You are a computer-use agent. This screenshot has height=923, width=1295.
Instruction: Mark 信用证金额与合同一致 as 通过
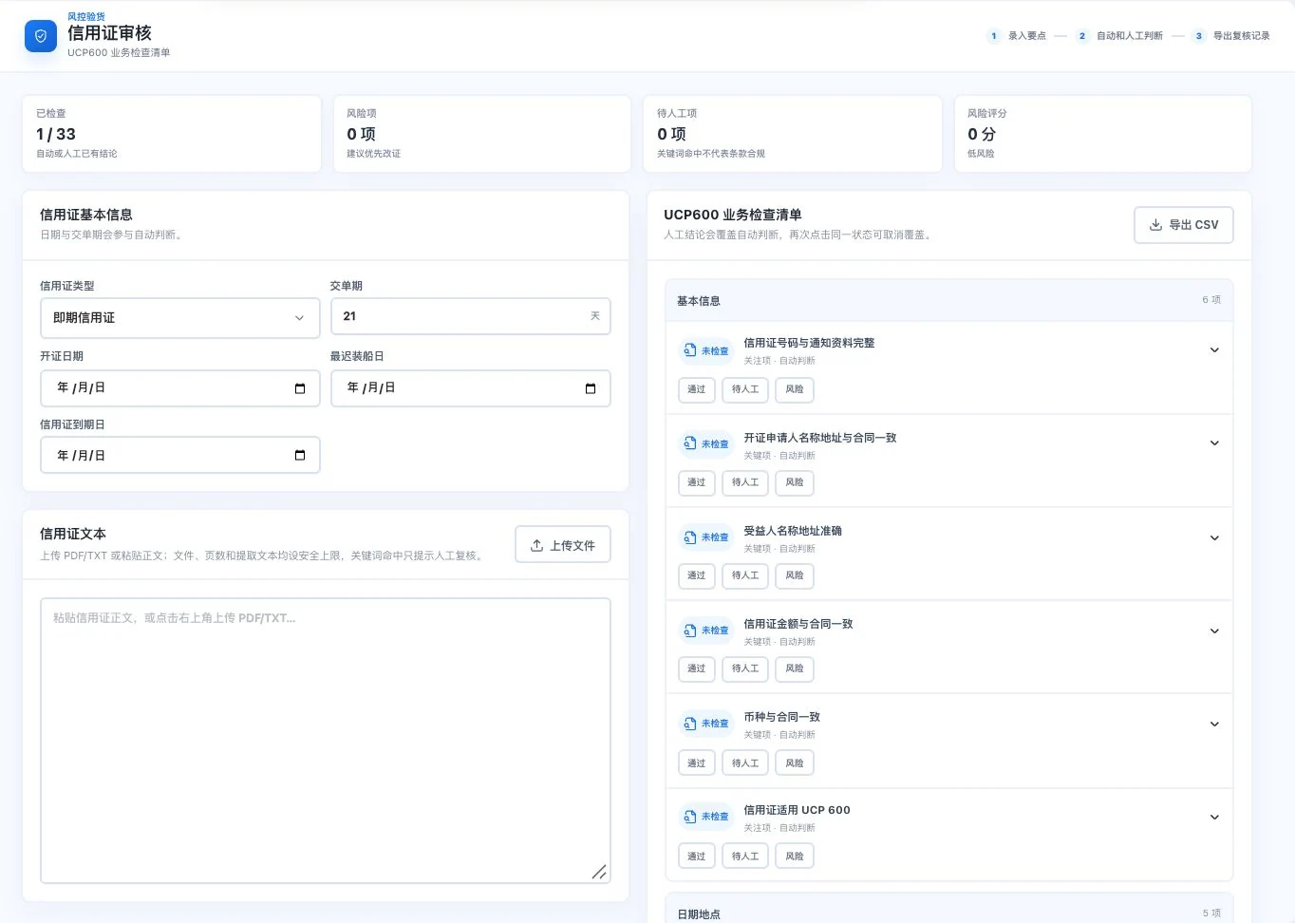coord(697,669)
